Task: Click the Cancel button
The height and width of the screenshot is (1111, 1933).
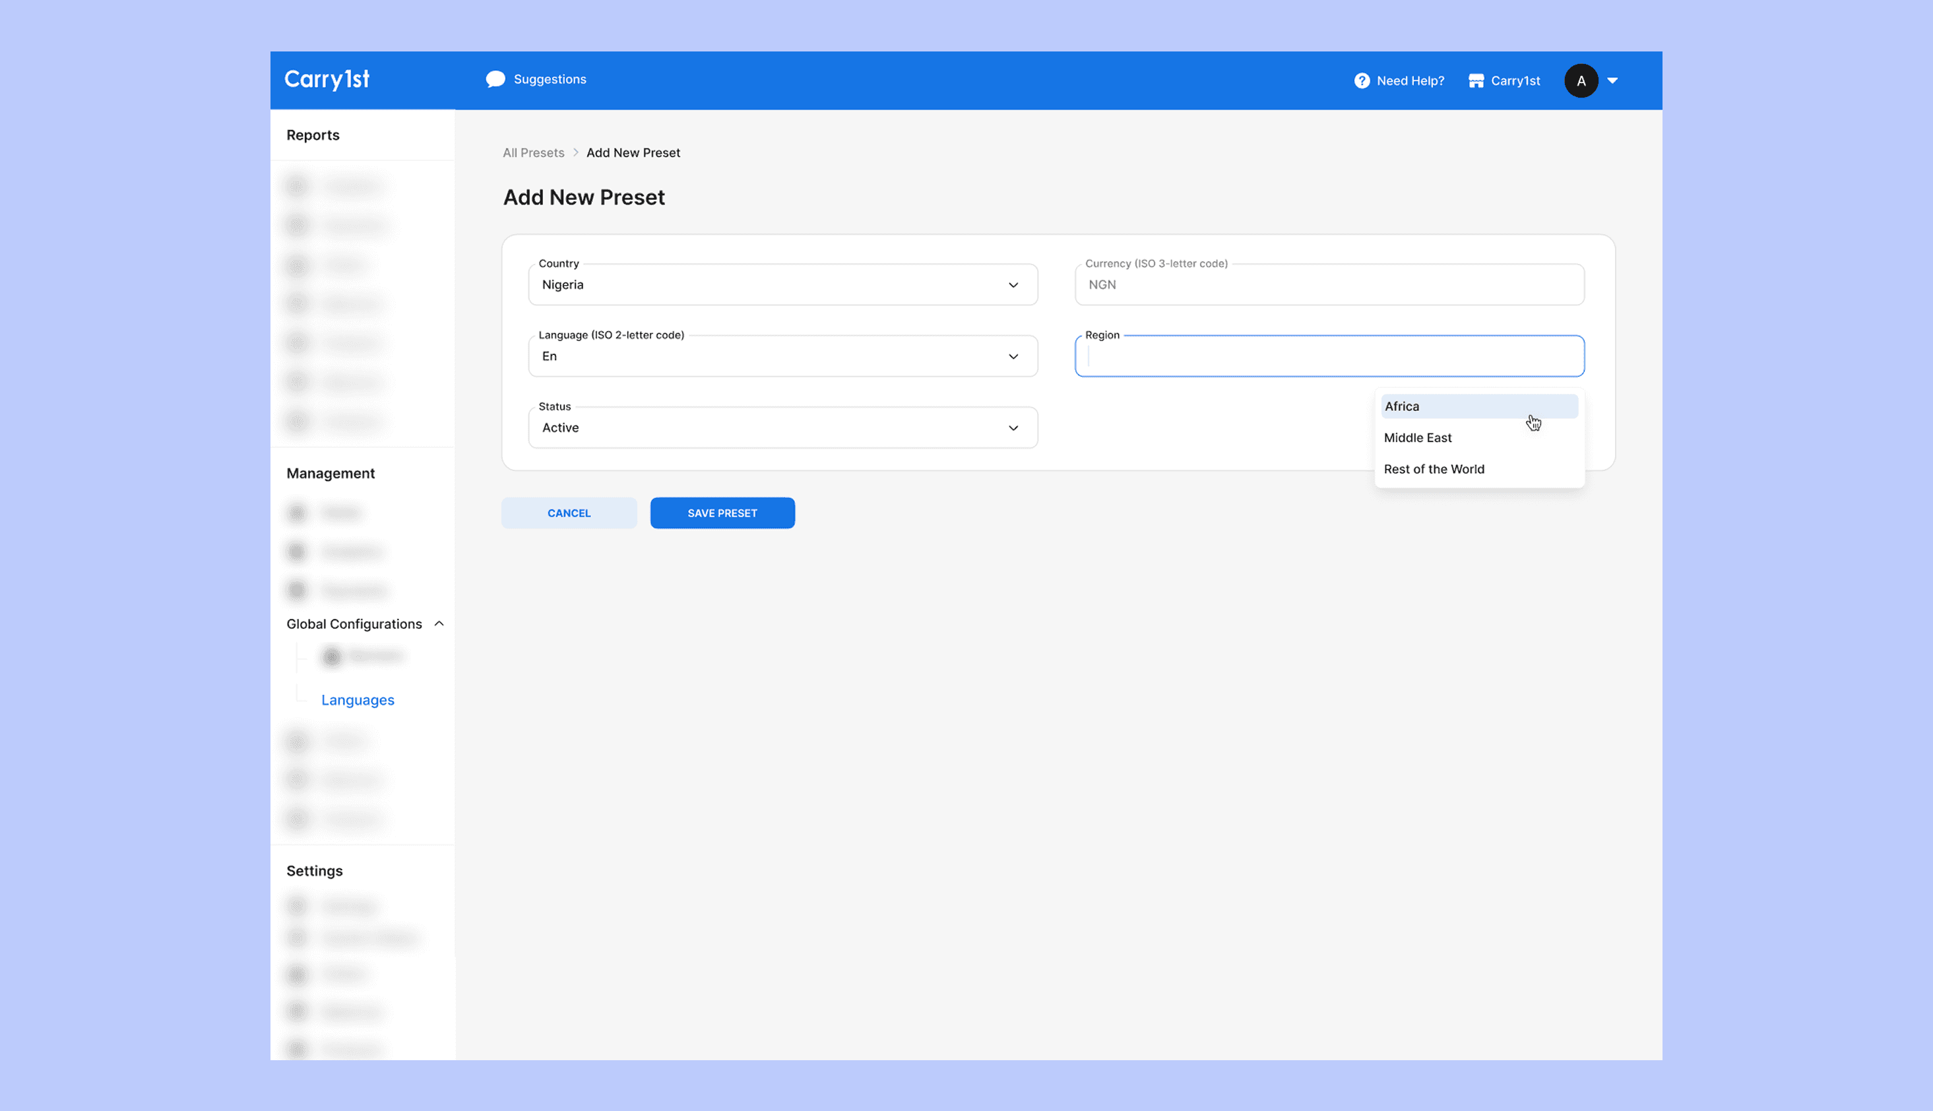Action: click(x=569, y=513)
